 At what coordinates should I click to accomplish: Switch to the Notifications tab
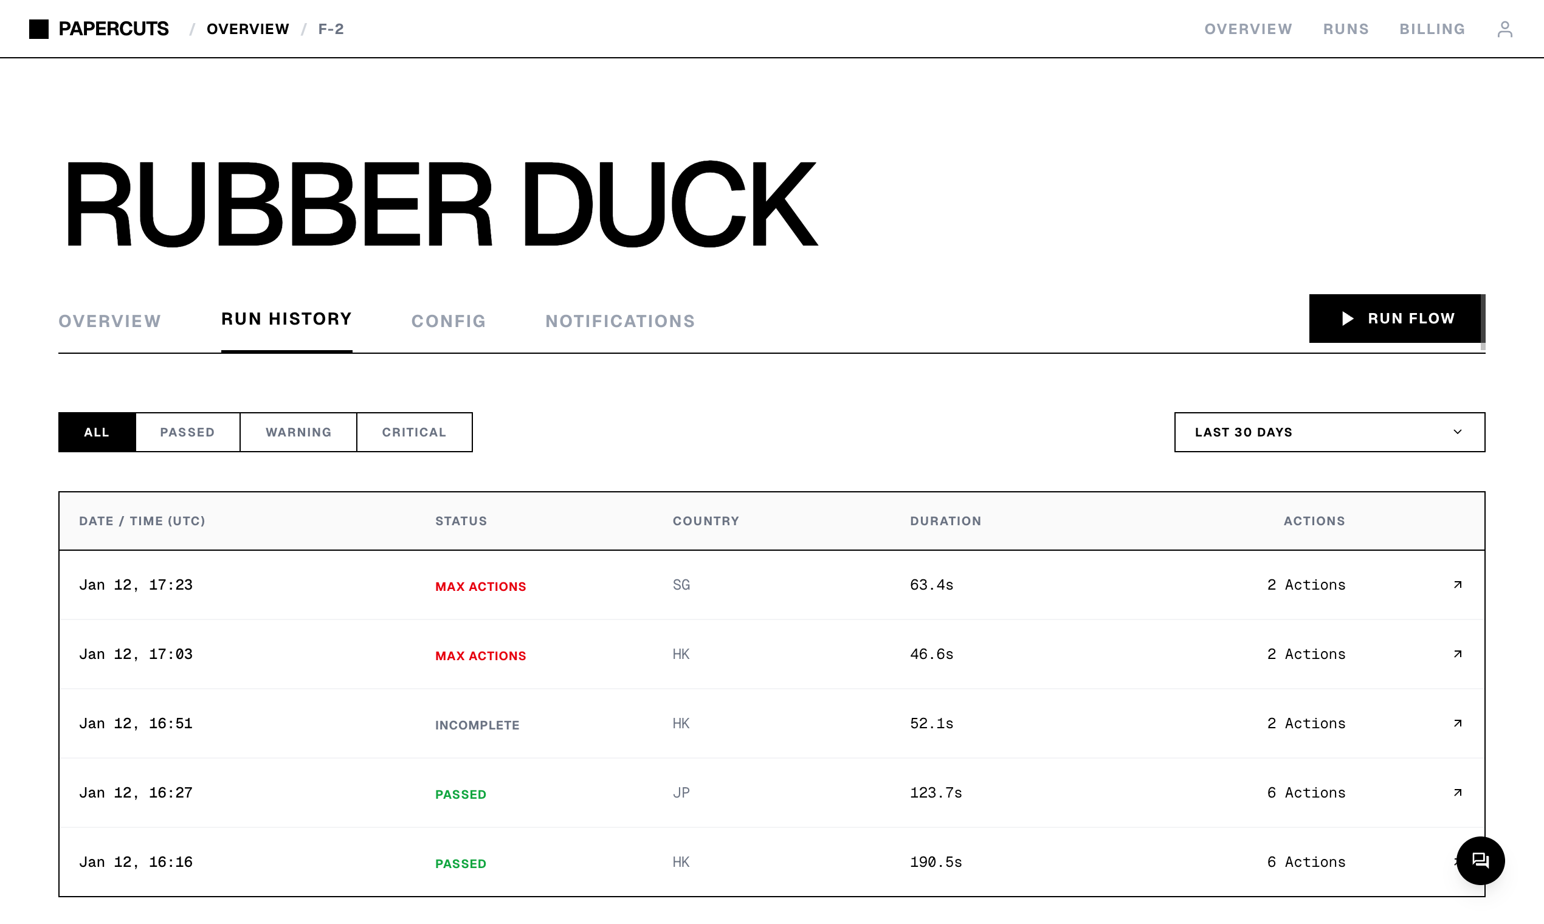coord(620,322)
